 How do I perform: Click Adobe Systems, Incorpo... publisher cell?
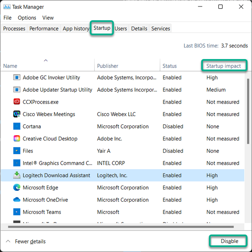127,77
